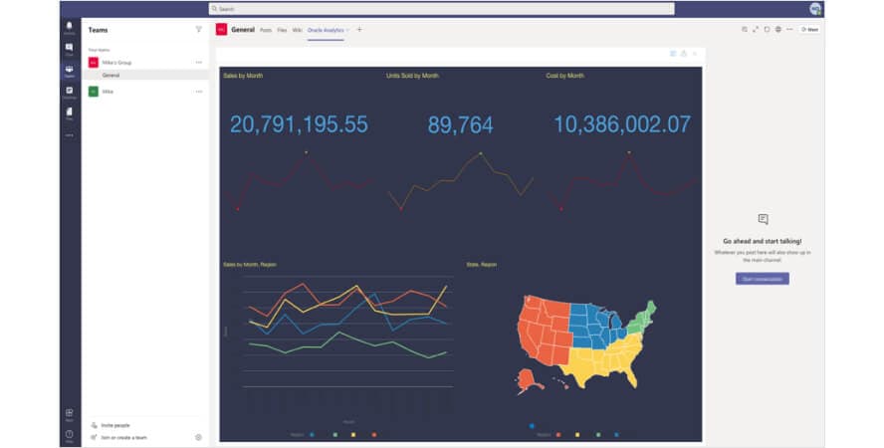The width and height of the screenshot is (884, 448).
Task: Select the General channel in the teams list
Action: pyautogui.click(x=111, y=75)
